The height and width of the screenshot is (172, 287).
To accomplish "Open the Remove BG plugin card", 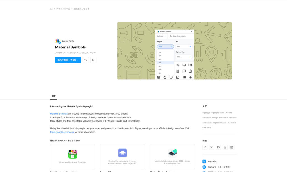I will [x=122, y=157].
